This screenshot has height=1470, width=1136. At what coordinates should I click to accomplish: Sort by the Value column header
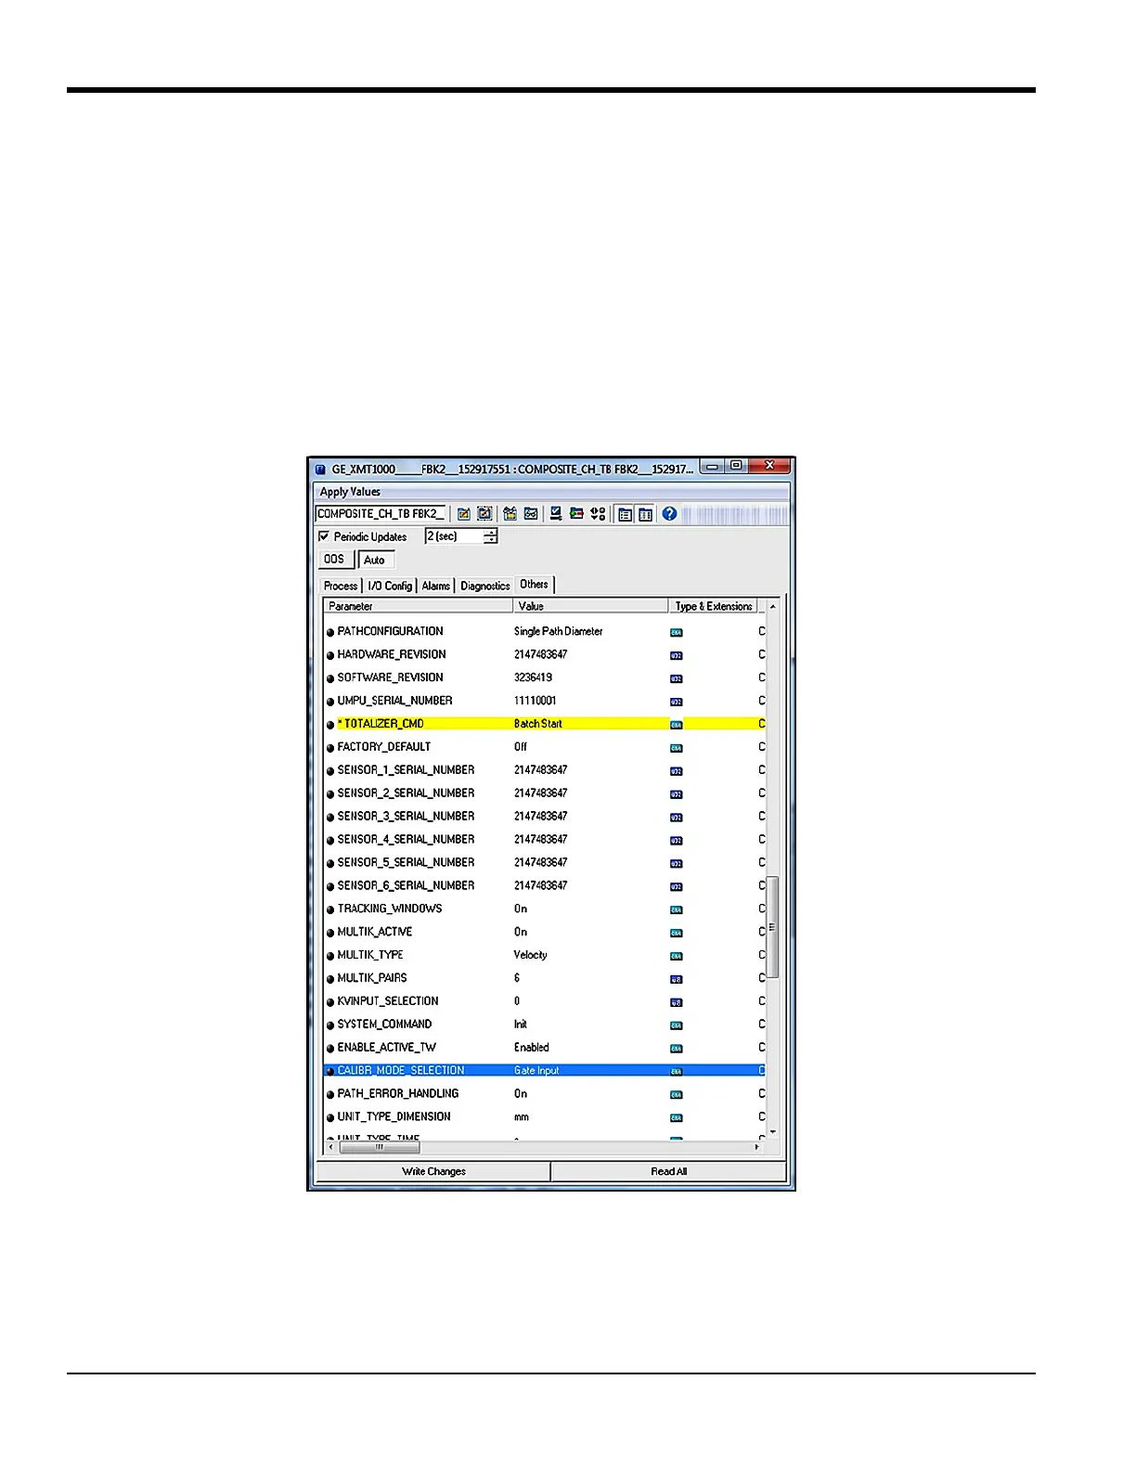[x=591, y=606]
